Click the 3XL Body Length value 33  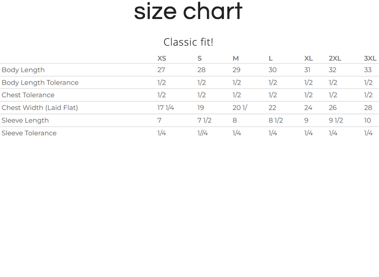(368, 70)
